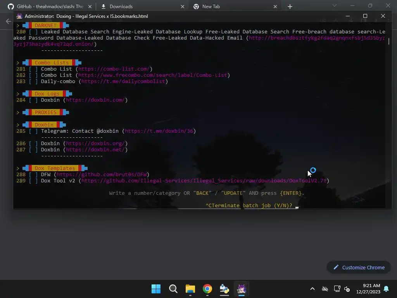Screen dimensions: 397x298
Task: Maximize the Doxing console window
Action: click(365, 16)
